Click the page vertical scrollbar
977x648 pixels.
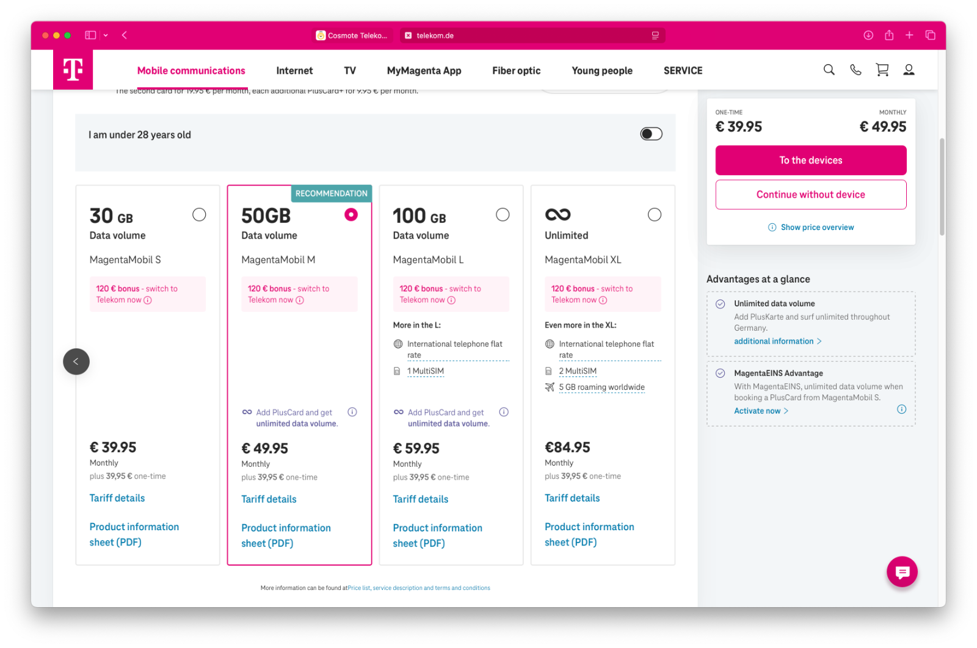click(942, 187)
